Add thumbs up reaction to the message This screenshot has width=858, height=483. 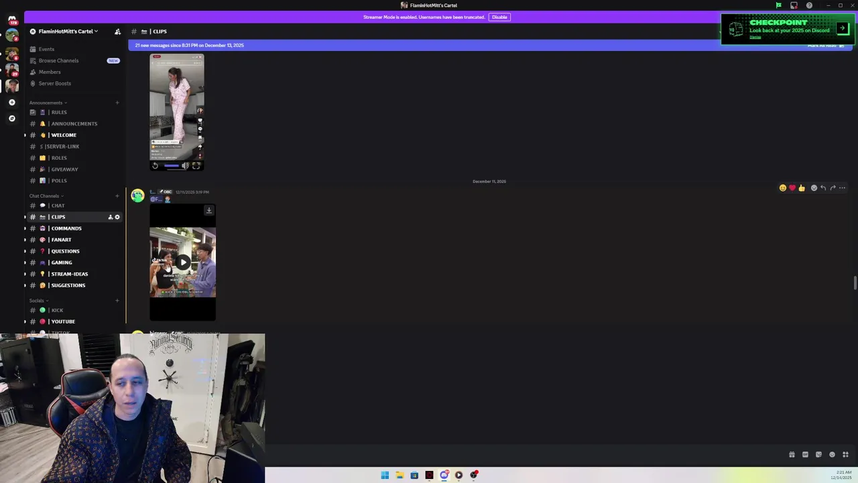click(801, 188)
